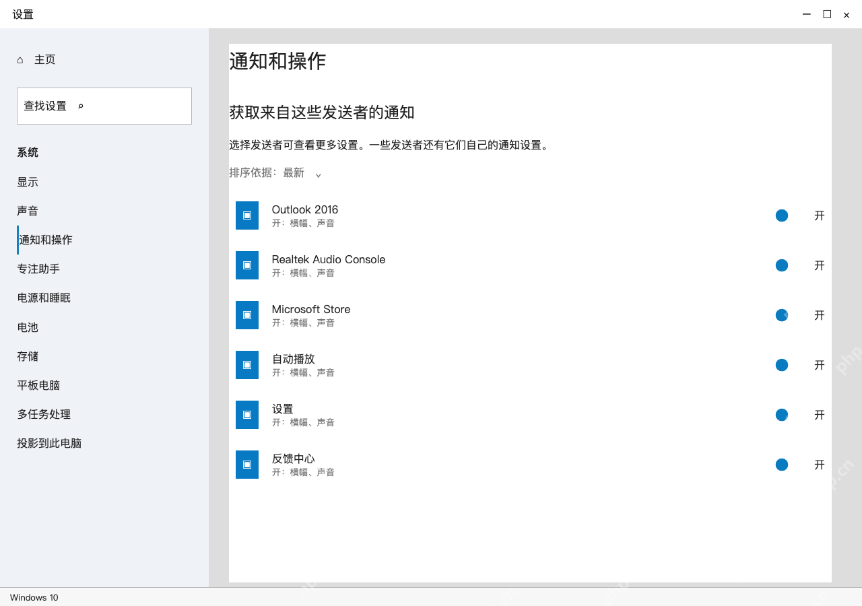
Task: Click the 反馈中心 app icon
Action: tap(247, 465)
